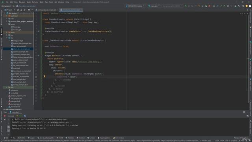Open Flutter DevTools icon in Run console
252x142 pixels.
point(25,116)
